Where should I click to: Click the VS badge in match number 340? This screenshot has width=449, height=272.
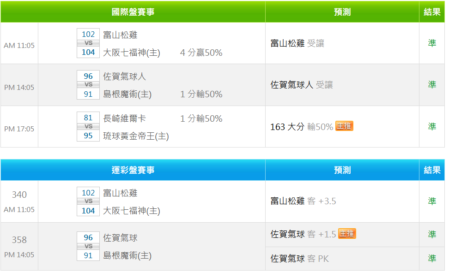(x=88, y=201)
